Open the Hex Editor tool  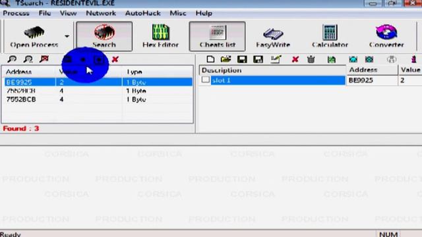160,36
